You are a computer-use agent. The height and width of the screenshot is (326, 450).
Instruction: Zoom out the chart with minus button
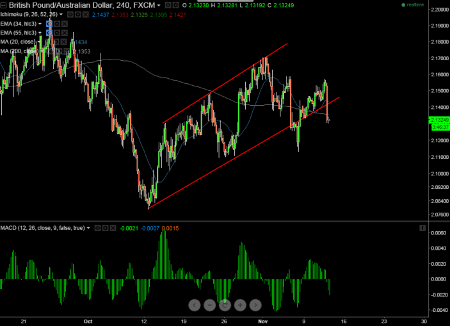tap(210, 305)
